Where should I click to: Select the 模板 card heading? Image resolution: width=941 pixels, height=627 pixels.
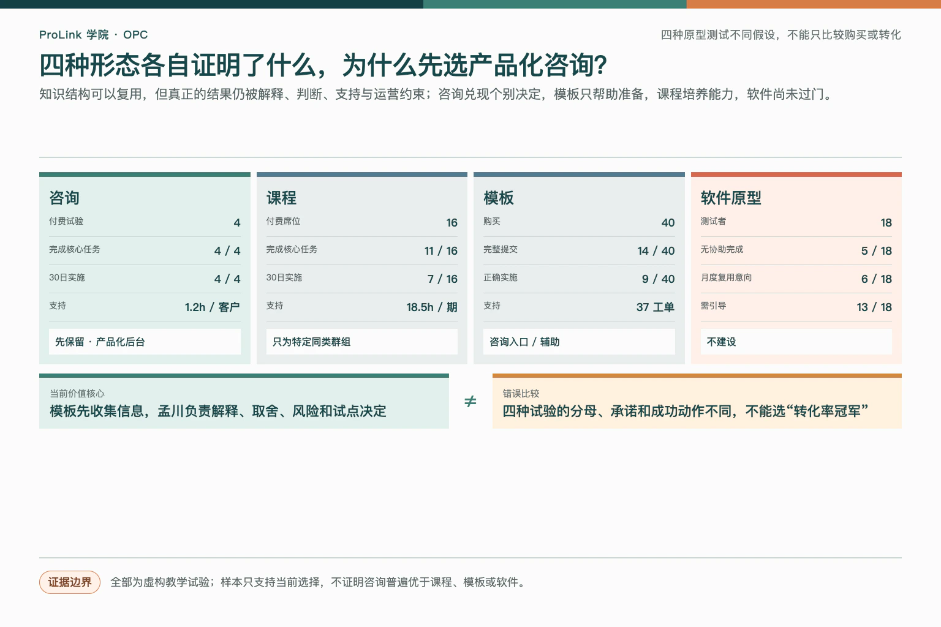point(499,198)
